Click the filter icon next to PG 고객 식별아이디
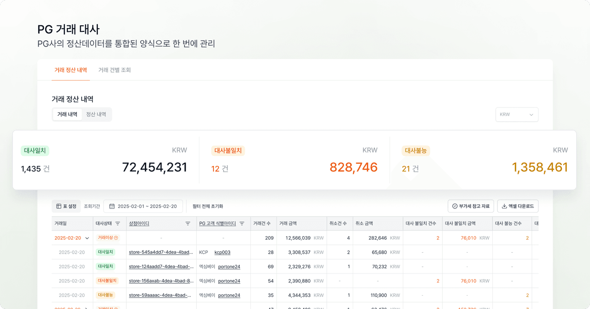Image resolution: width=590 pixels, height=309 pixels. pos(242,224)
